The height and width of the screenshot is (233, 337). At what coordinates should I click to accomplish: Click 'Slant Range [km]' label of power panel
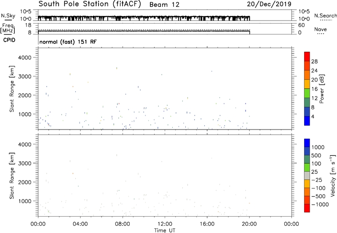point(12,89)
